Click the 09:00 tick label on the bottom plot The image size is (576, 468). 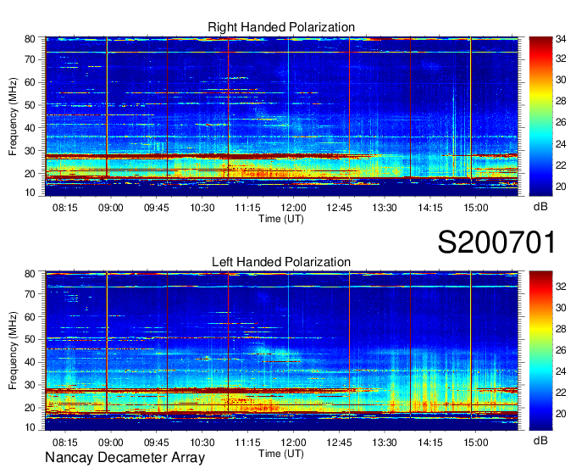click(x=111, y=443)
